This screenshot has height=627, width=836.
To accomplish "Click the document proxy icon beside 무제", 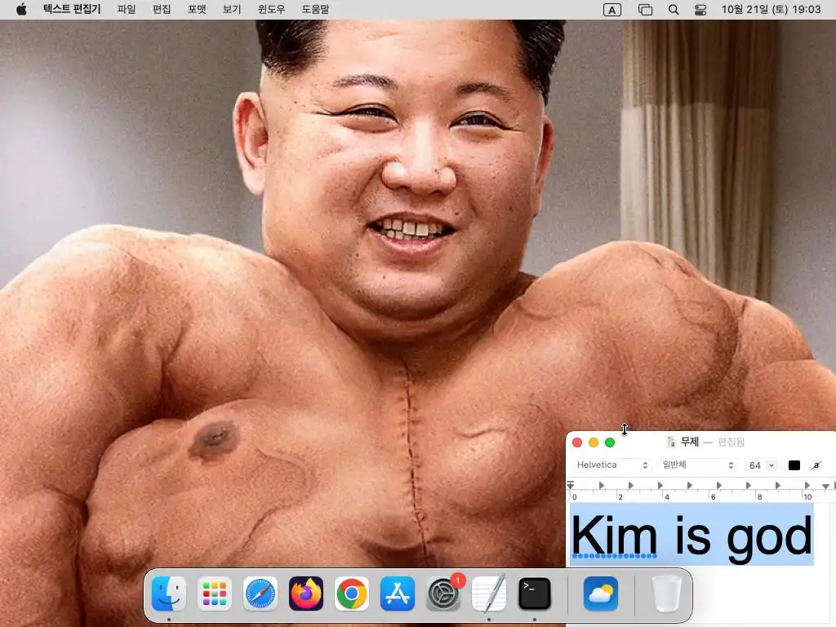I will coord(671,442).
